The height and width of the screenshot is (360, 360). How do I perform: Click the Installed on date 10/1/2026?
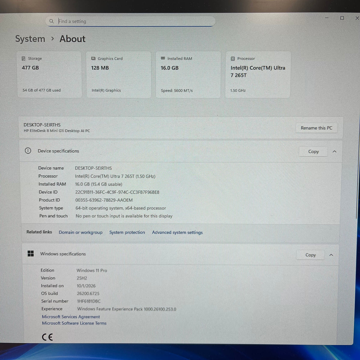pyautogui.click(x=86, y=286)
